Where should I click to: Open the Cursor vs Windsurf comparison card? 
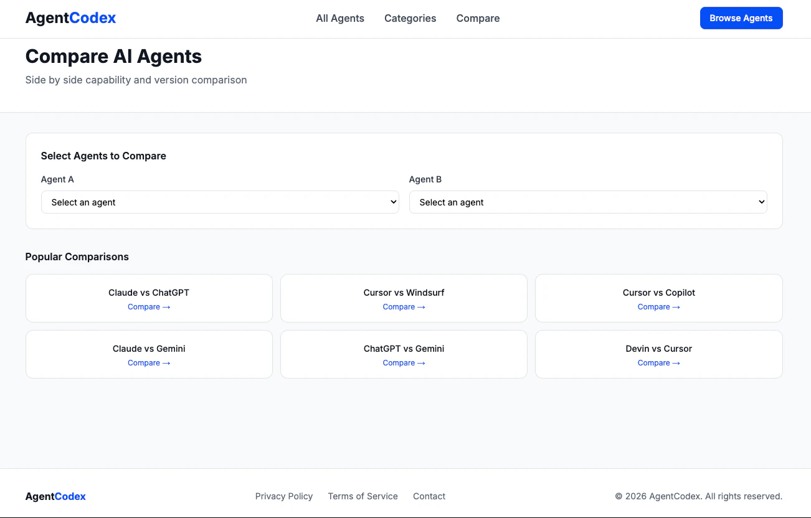[404, 298]
